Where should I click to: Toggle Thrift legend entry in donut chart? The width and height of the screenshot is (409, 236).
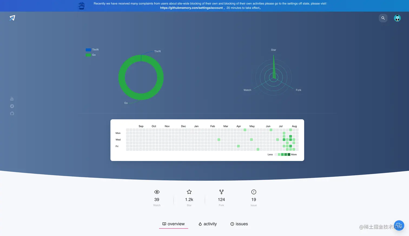92,50
